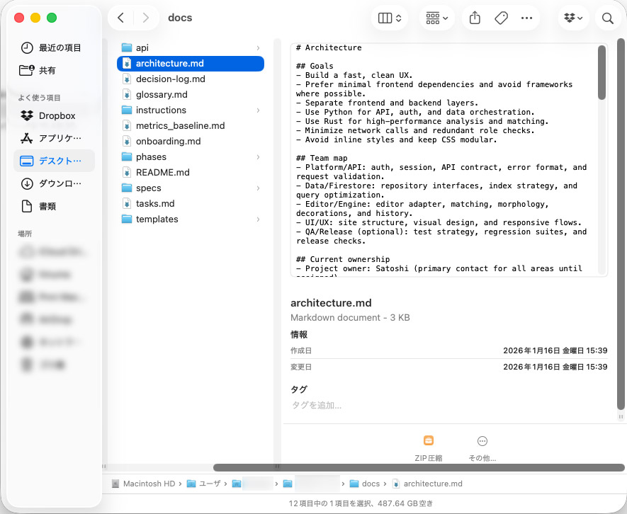Compress the file with the ZIP圧縮 icon
Viewport: 627px width, 514px height.
[x=428, y=446]
